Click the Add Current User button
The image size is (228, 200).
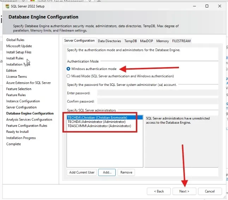82,172
